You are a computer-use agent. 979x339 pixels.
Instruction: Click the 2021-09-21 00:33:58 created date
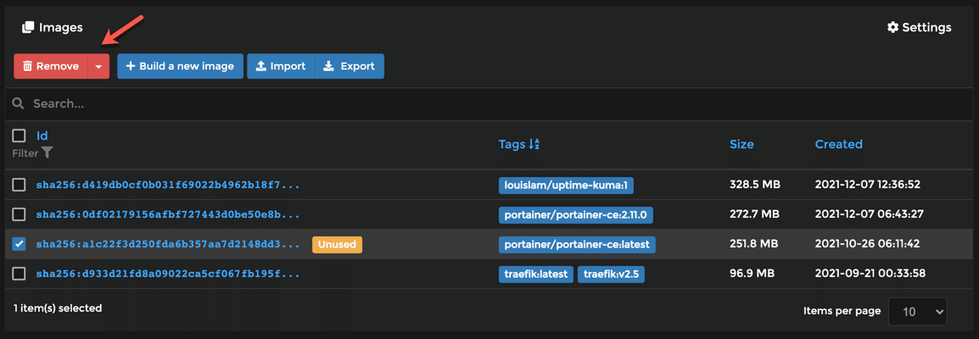point(870,274)
